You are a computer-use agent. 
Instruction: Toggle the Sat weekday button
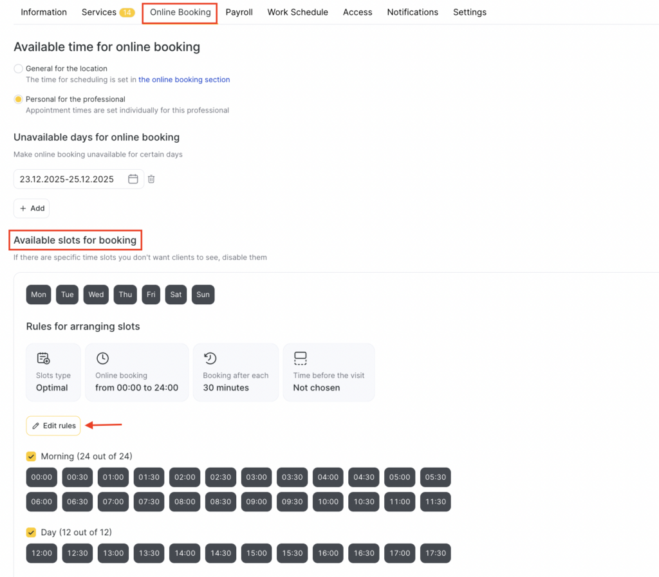pos(176,295)
